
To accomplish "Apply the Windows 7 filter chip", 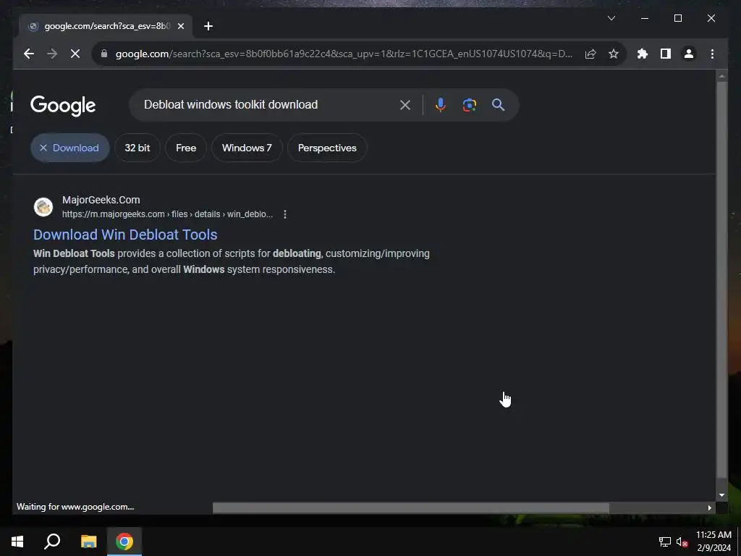I will (247, 148).
